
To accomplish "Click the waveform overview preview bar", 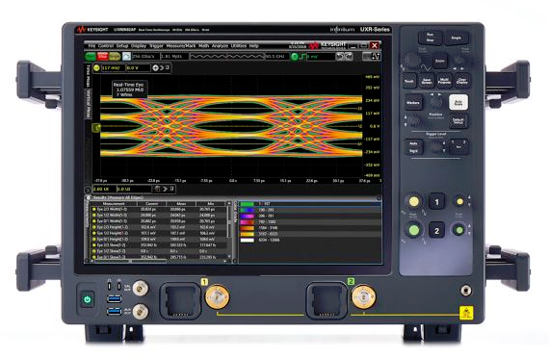I will point(226,57).
